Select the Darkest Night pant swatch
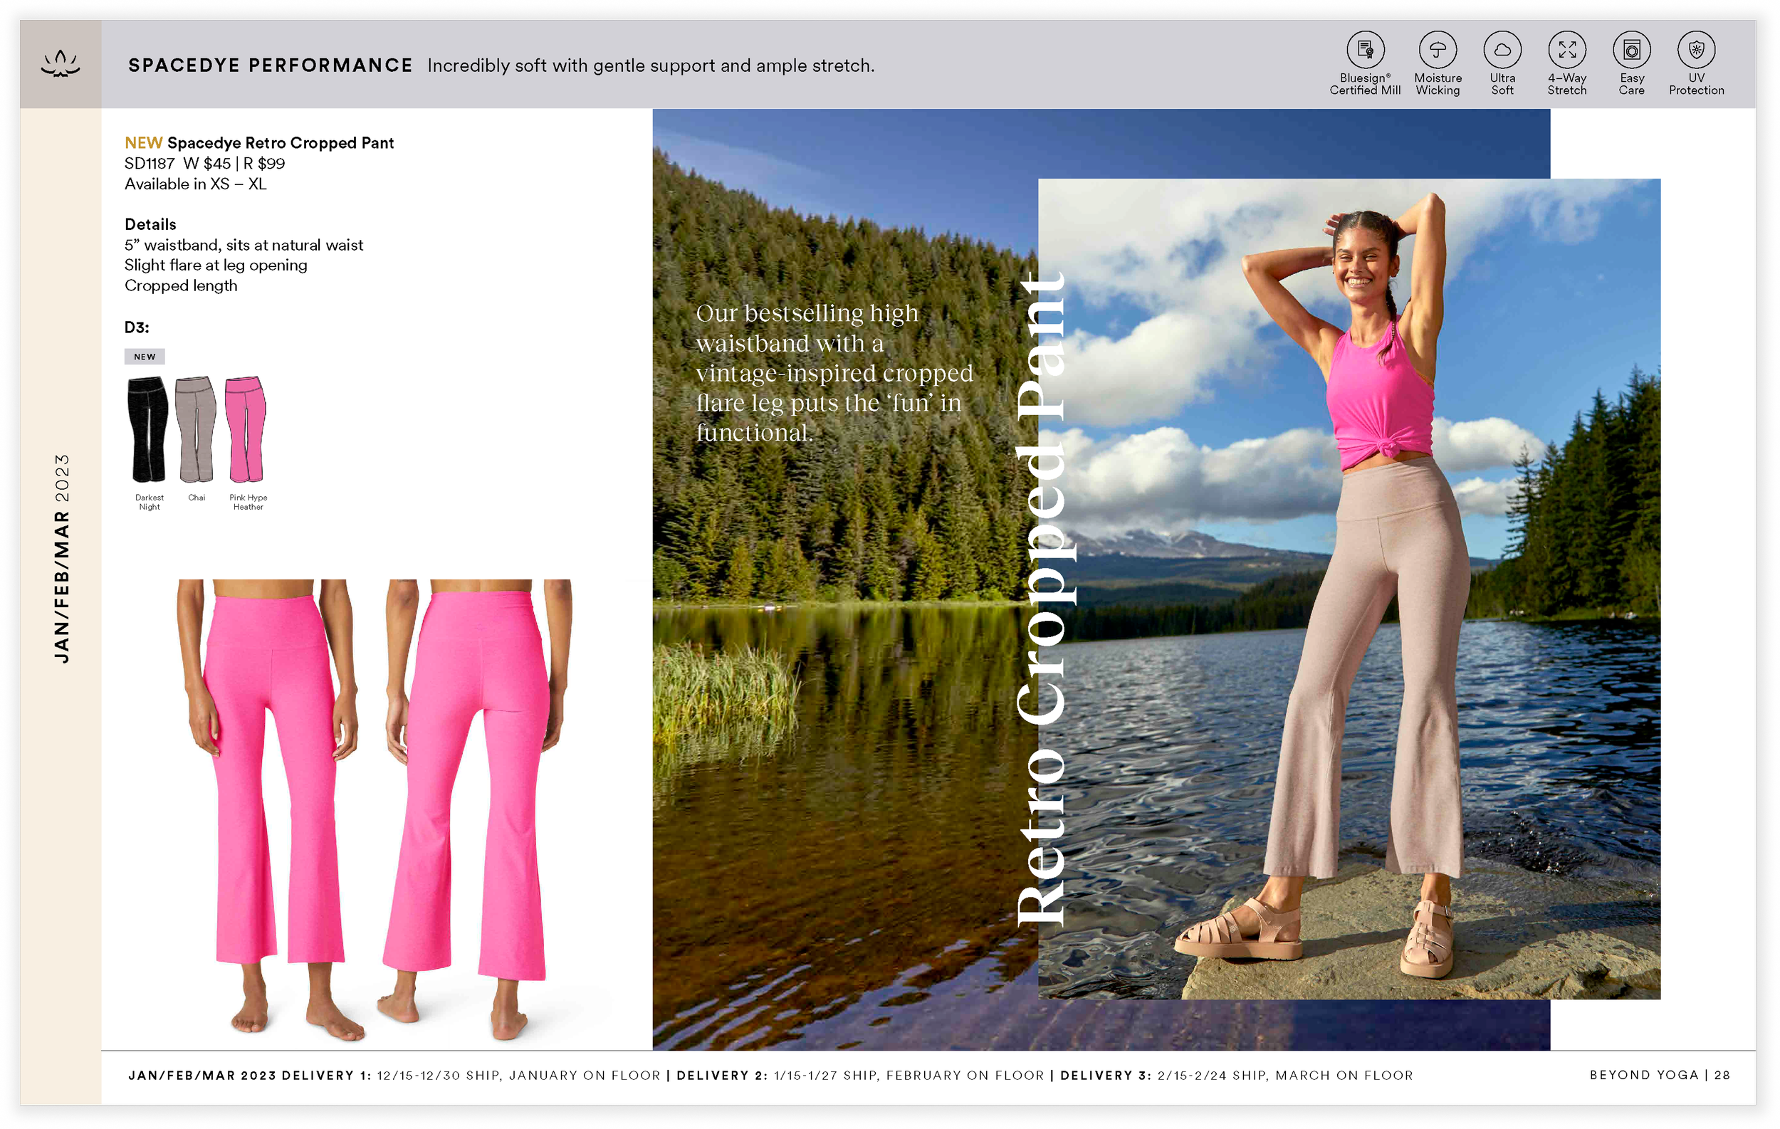This screenshot has width=1780, height=1129. pyautogui.click(x=148, y=429)
